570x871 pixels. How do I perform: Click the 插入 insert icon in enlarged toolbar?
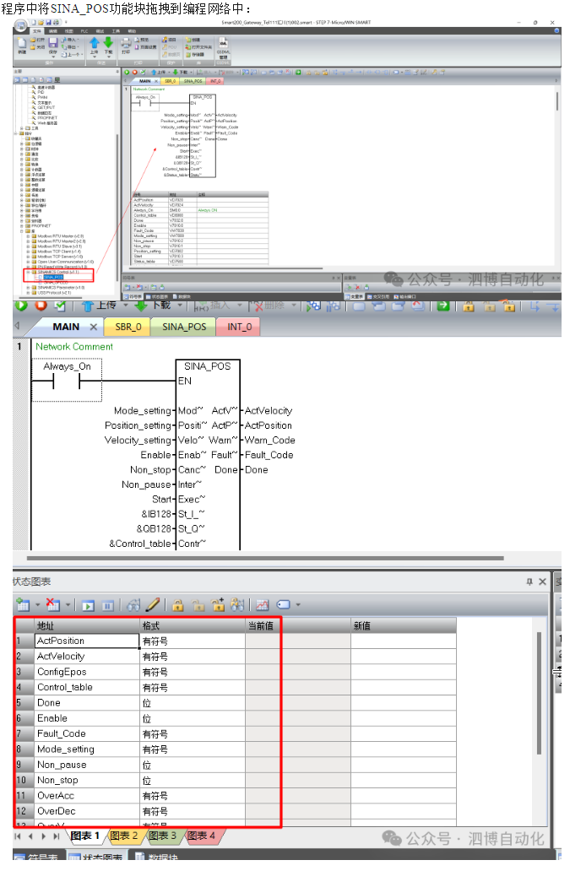pyautogui.click(x=201, y=306)
